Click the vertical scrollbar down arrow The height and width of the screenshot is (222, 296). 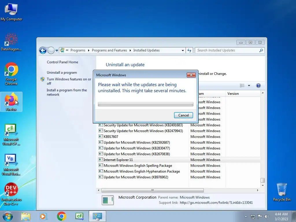(x=262, y=185)
